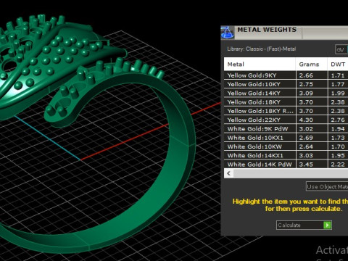The width and height of the screenshot is (348, 261).
Task: Click the 1.71 DWT value
Action: pos(338,75)
